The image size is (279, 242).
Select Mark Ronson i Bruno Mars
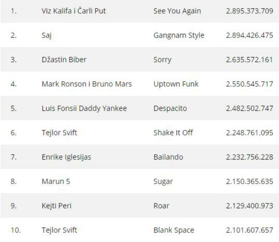(x=87, y=84)
